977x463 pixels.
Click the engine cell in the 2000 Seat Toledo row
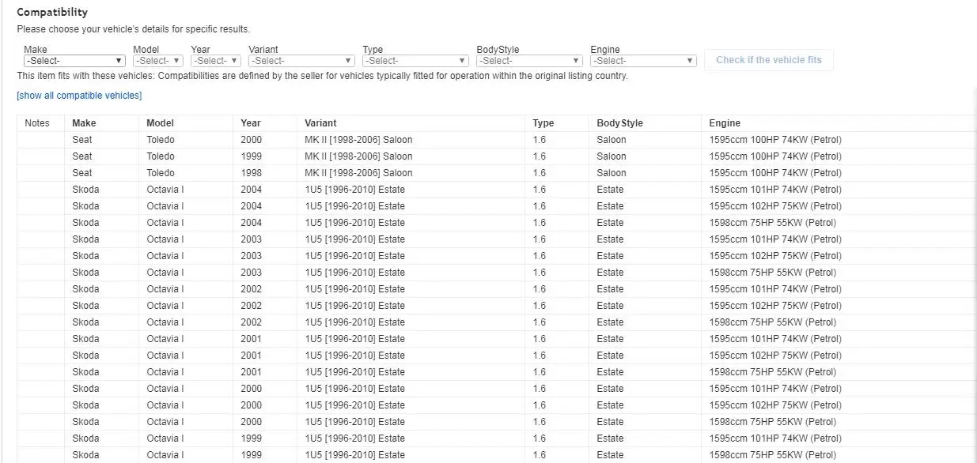[775, 140]
